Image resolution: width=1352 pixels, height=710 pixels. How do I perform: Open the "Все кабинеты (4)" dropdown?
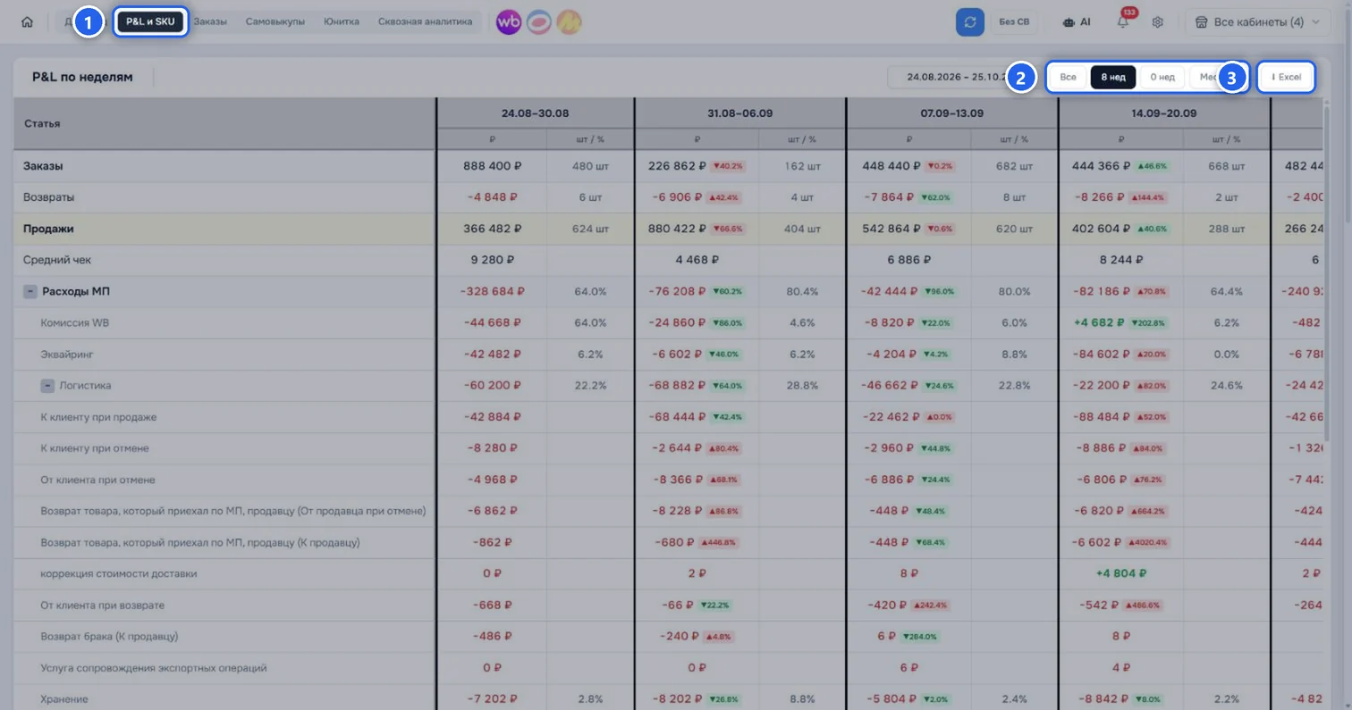click(x=1258, y=22)
